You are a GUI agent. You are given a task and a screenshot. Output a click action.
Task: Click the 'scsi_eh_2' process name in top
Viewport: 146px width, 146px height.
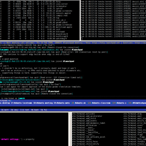(x=61, y=20)
